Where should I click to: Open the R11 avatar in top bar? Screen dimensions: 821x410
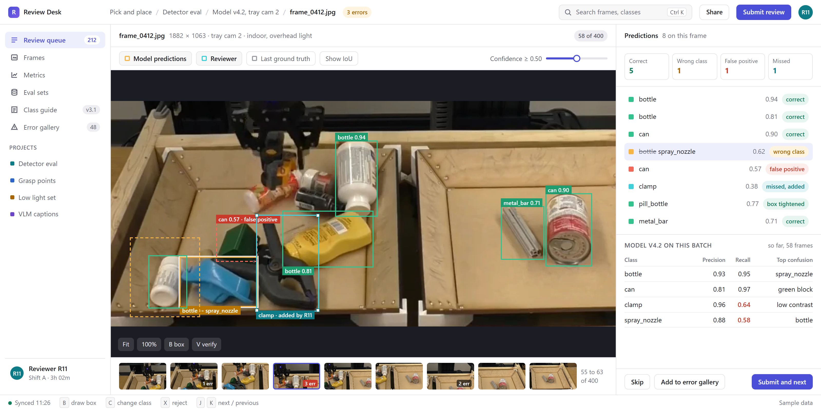tap(805, 12)
